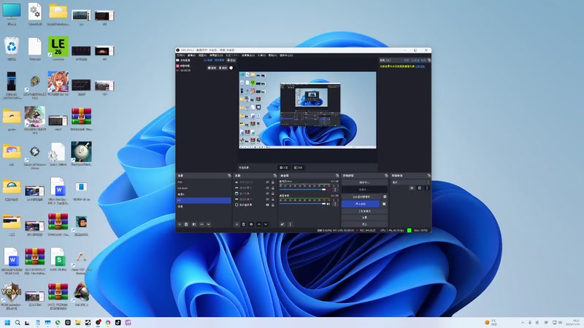584x328 pixels.
Task: Adjust the Desktop Audio volume slider
Action: pyautogui.click(x=302, y=204)
